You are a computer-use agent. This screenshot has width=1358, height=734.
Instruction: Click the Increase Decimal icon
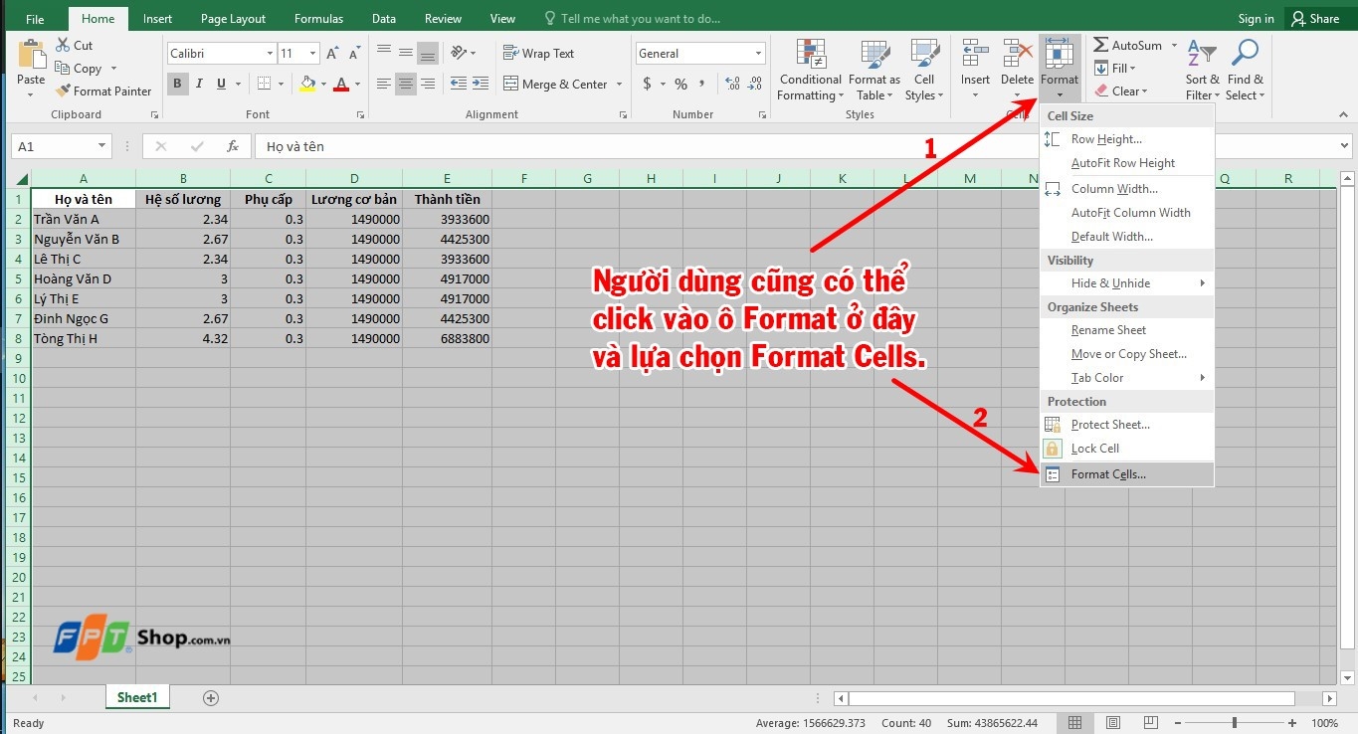732,85
